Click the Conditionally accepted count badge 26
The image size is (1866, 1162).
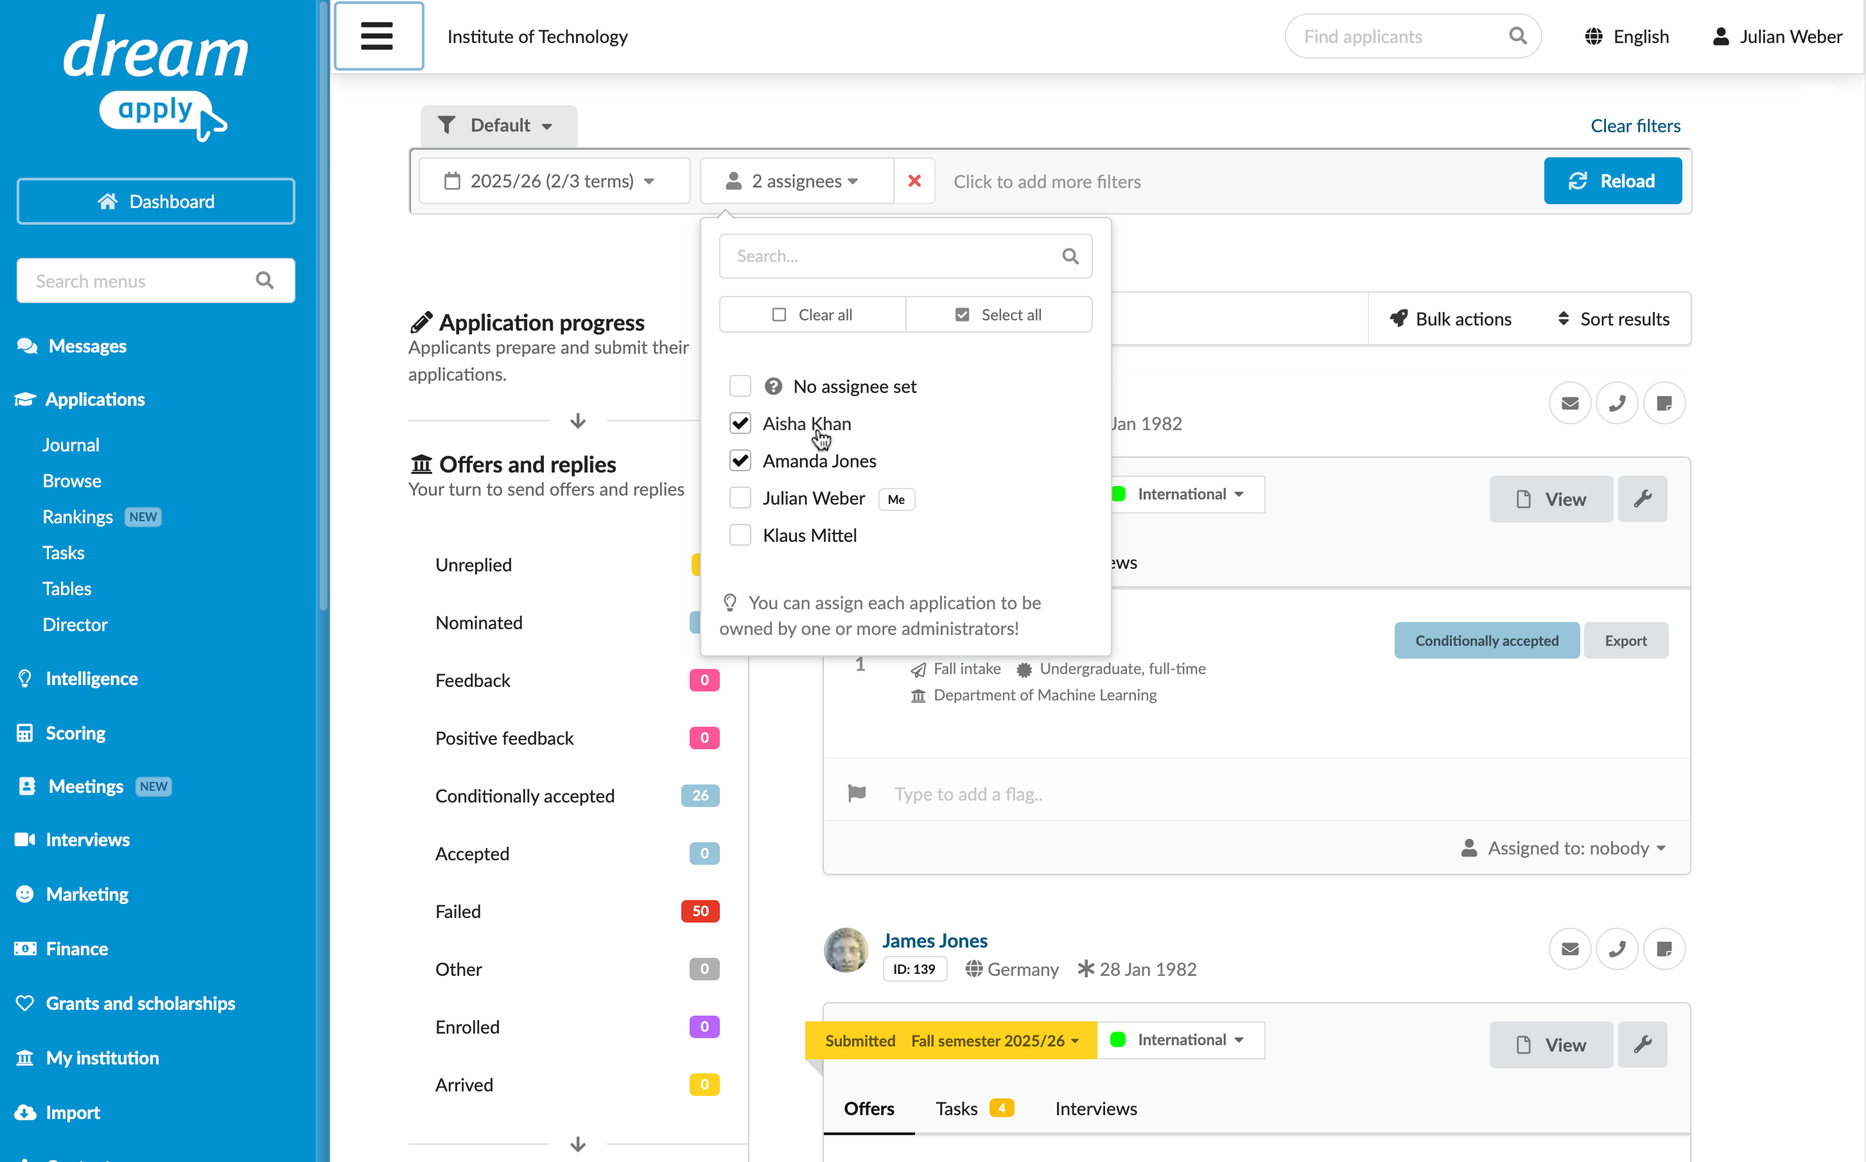pos(699,795)
